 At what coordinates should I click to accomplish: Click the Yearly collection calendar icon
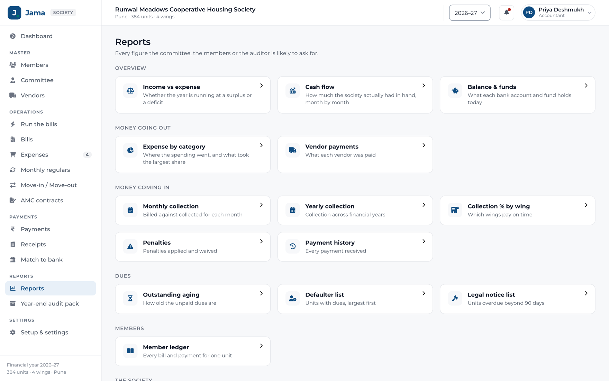[293, 210]
